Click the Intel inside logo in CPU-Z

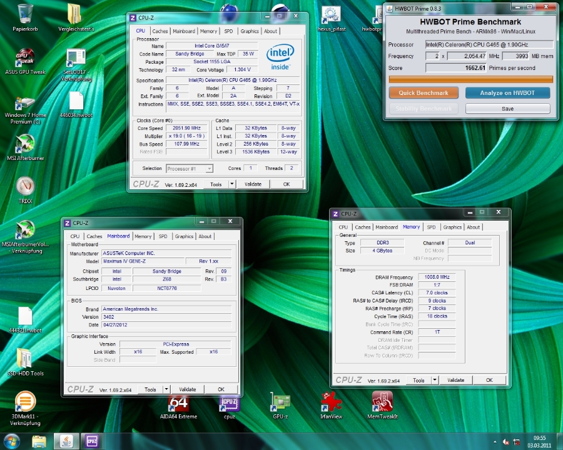(280, 57)
